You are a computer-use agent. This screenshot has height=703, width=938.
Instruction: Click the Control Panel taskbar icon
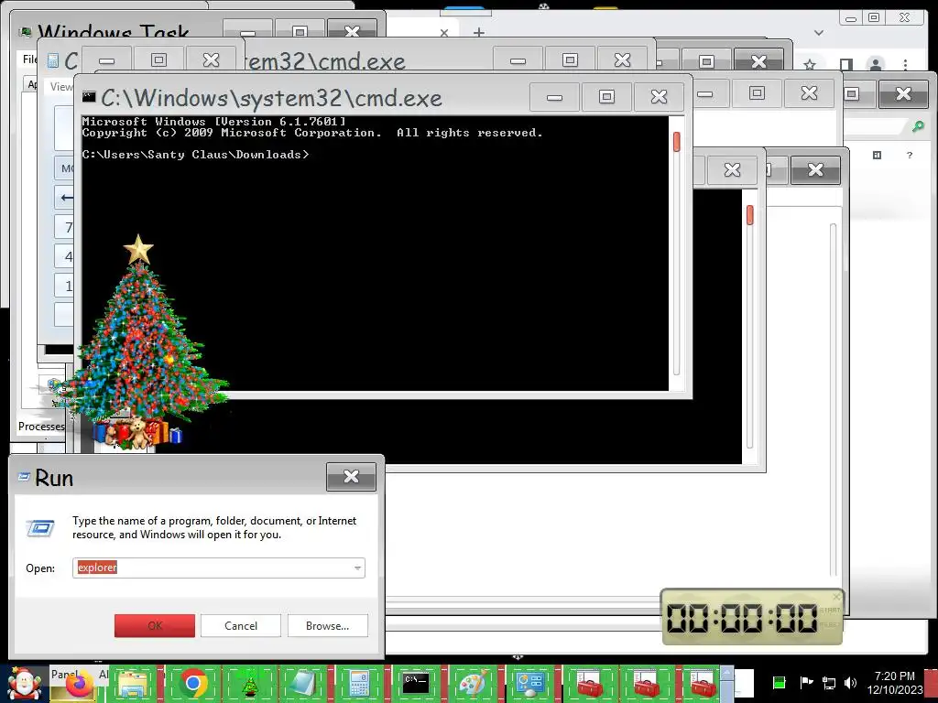[x=529, y=685]
